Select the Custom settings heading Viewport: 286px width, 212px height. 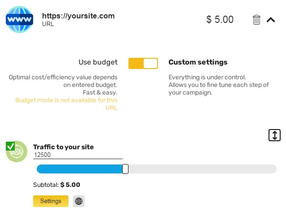198,62
